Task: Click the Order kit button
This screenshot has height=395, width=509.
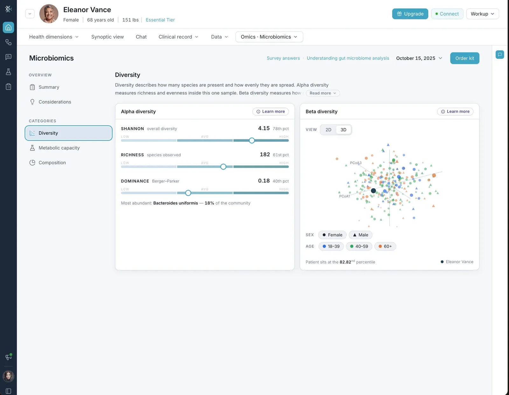Action: 464,58
